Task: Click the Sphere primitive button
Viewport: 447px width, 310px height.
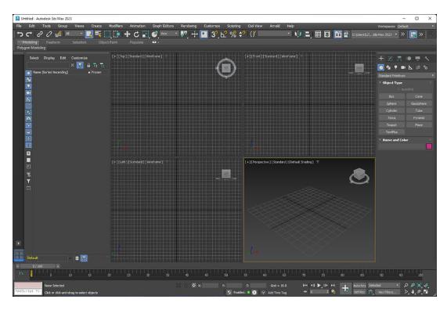Action: [391, 103]
